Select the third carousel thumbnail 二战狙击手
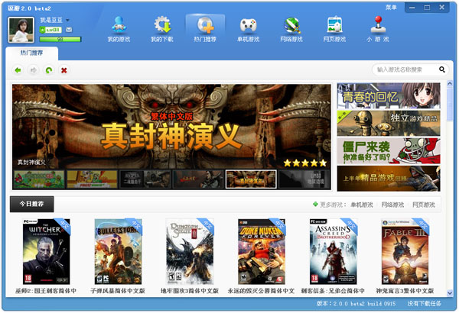 pos(145,179)
